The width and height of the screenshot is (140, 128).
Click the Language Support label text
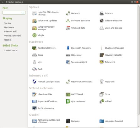click(x=114, y=121)
